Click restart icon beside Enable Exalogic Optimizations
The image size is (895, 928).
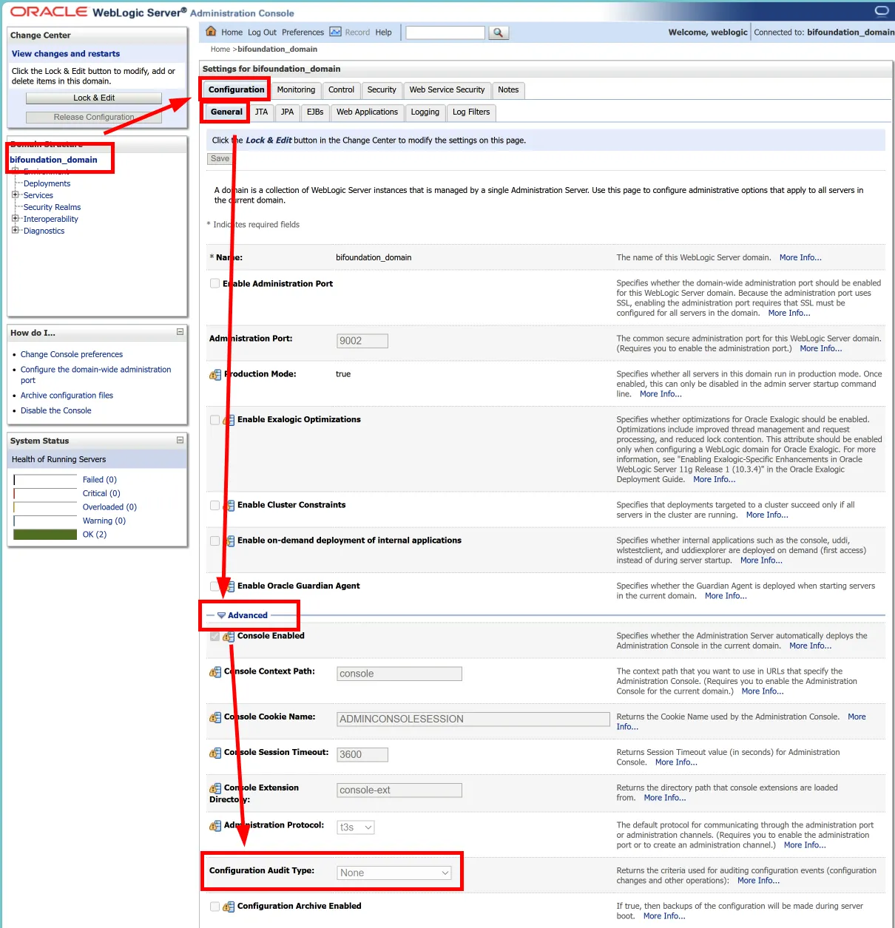point(229,420)
